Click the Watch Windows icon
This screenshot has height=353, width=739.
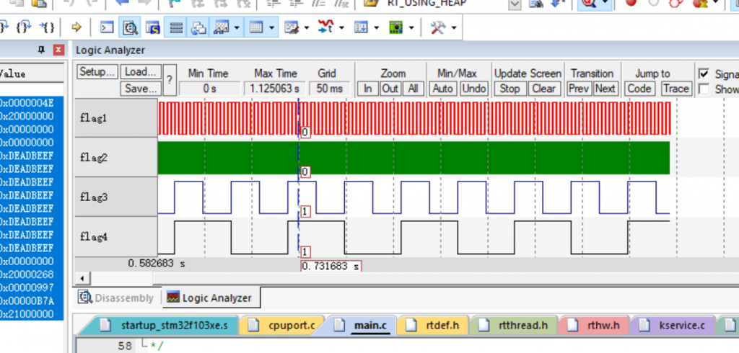(221, 28)
